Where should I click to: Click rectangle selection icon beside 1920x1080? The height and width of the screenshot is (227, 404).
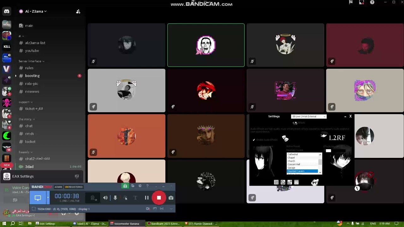click(x=33, y=209)
